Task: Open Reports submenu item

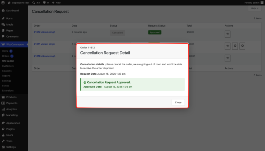Action: pos(6,76)
